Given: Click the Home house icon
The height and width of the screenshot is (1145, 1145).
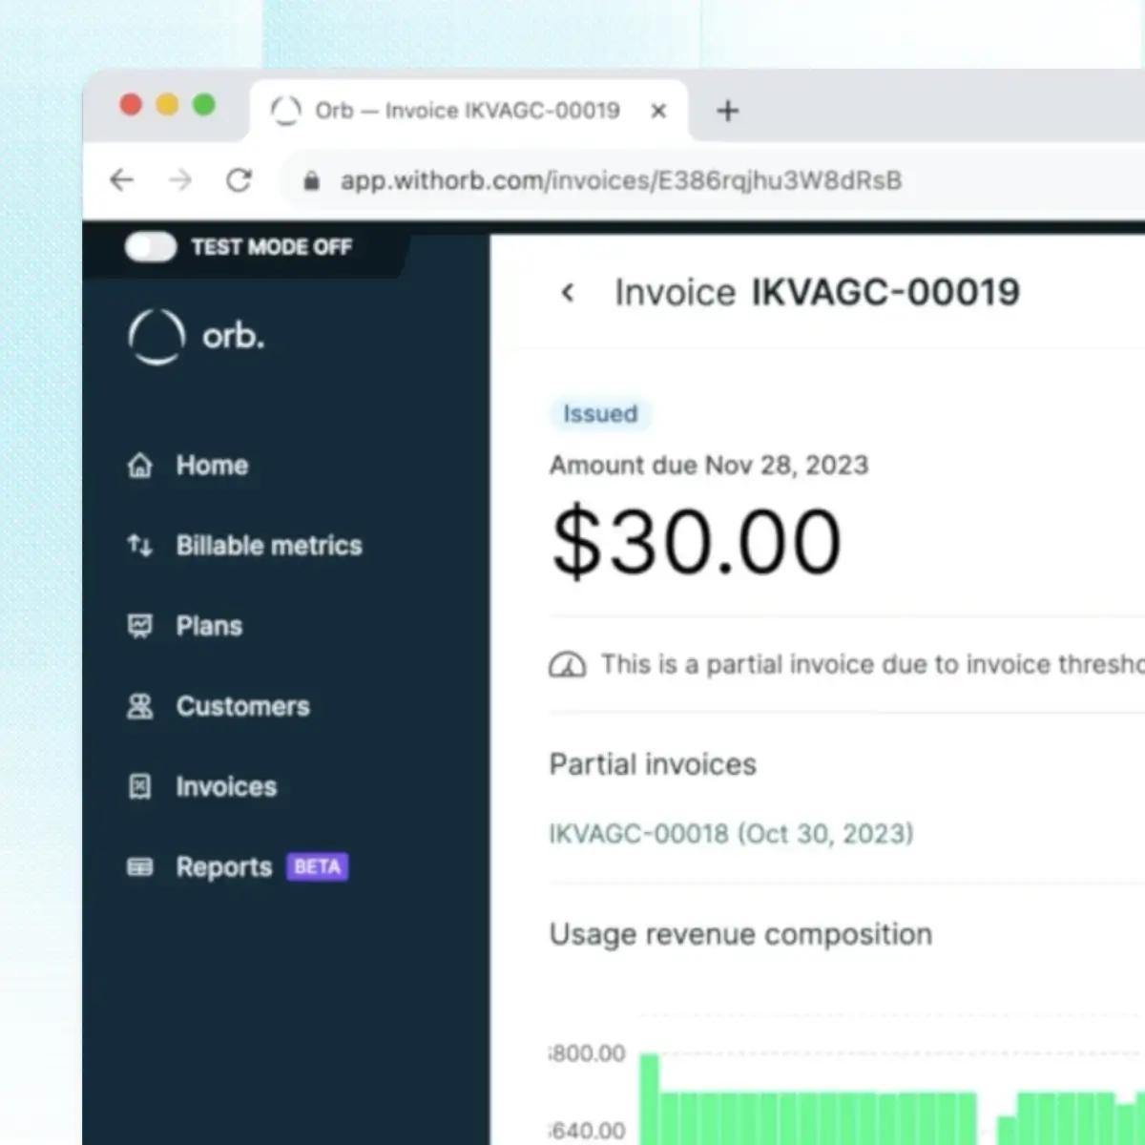Looking at the screenshot, I should (140, 466).
